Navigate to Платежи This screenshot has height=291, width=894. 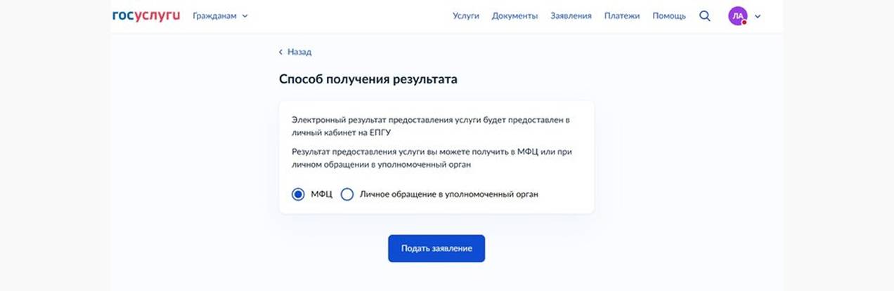622,15
